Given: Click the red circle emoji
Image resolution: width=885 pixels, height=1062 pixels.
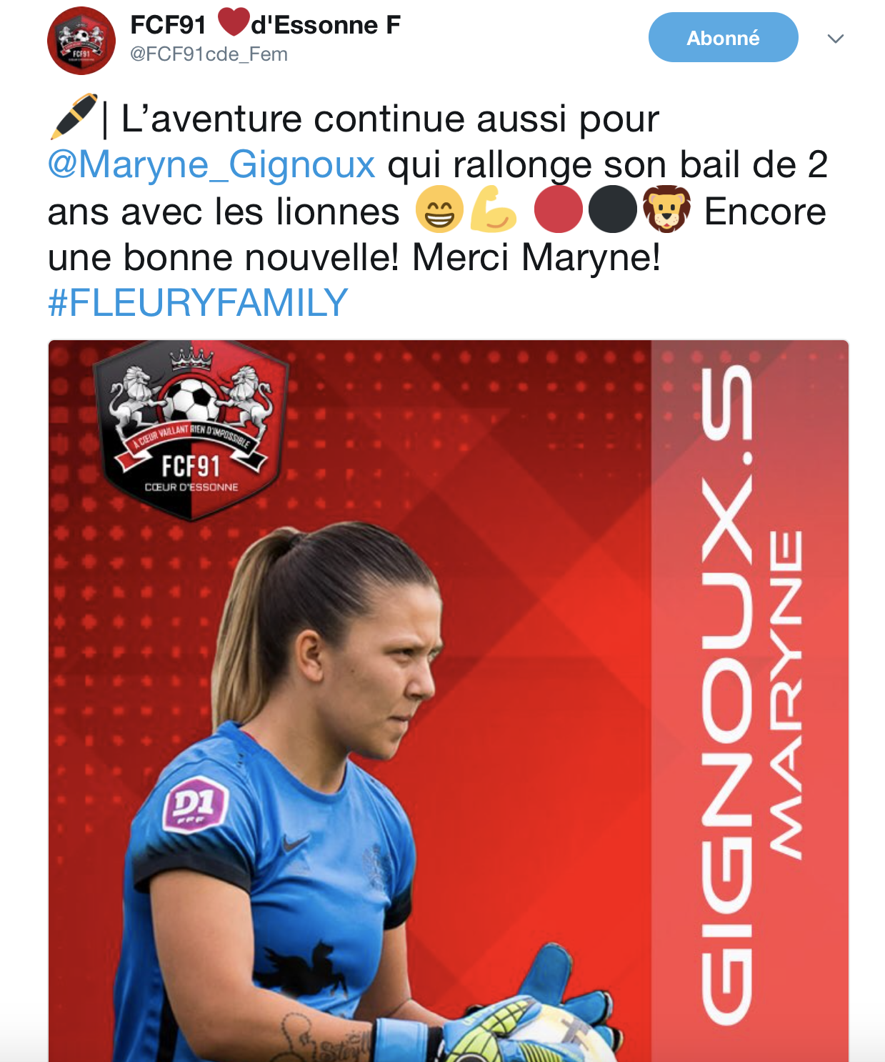Looking at the screenshot, I should click(559, 209).
